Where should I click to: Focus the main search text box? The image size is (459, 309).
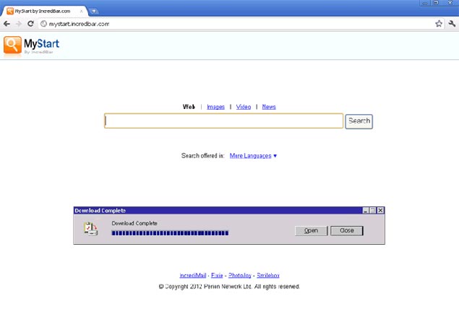223,121
